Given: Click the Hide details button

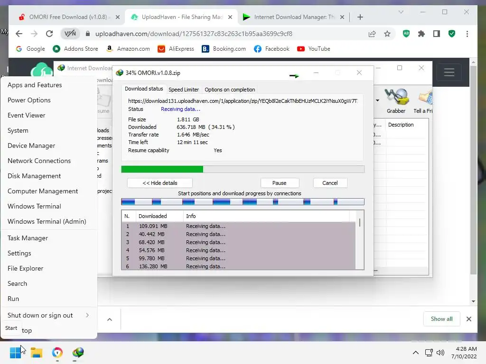Looking at the screenshot, I should [159, 183].
